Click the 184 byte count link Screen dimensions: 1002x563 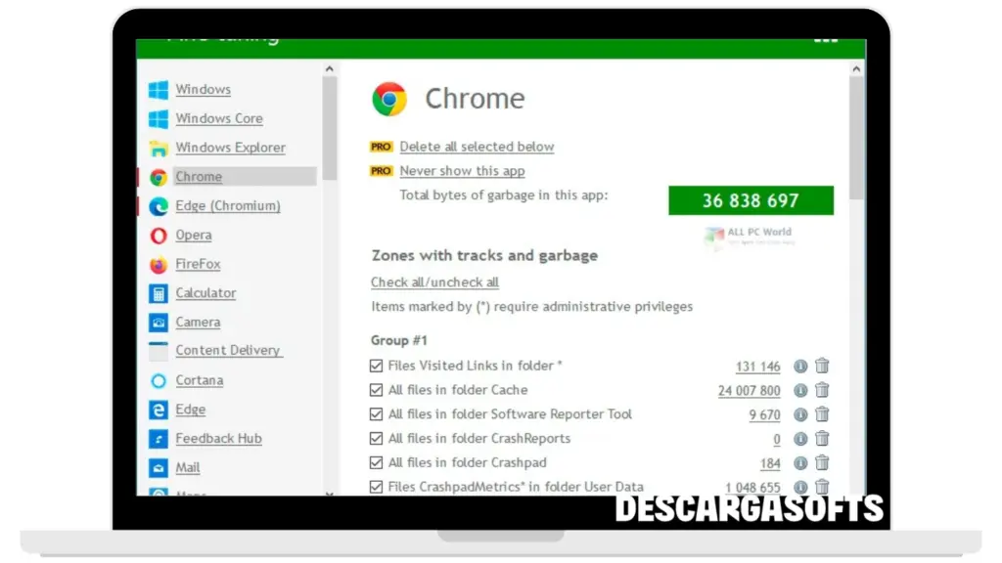[770, 463]
